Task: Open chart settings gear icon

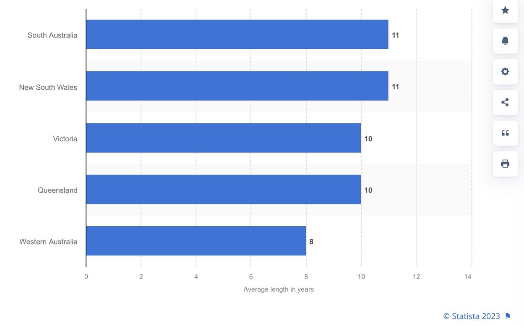Action: click(505, 71)
